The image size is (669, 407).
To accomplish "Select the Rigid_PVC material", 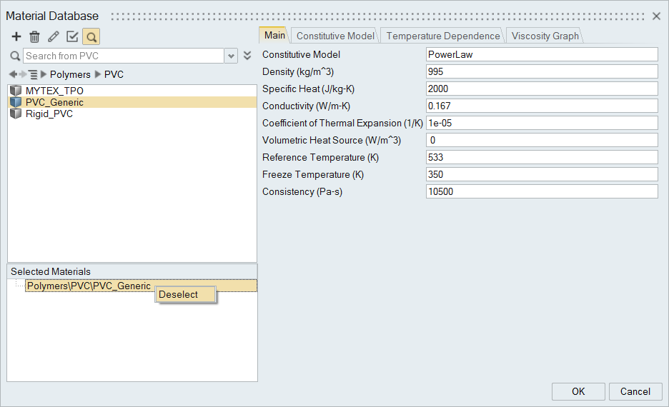I will 49,114.
